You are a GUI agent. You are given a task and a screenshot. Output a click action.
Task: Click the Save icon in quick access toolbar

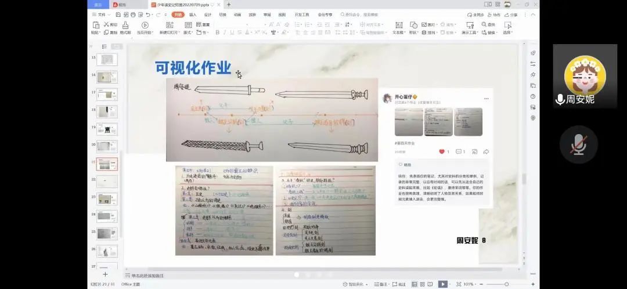pyautogui.click(x=118, y=15)
